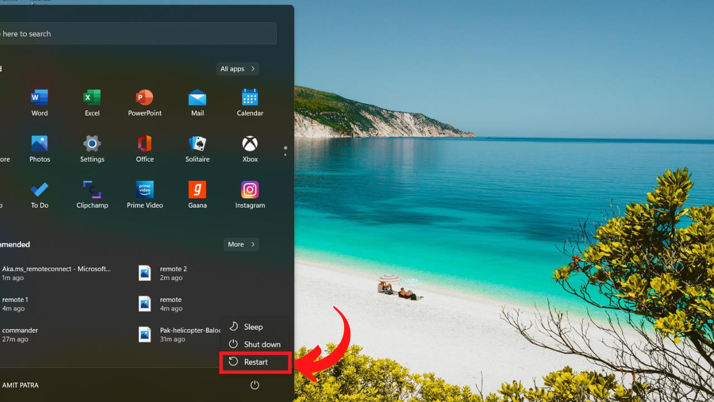
Task: Expand All apps list
Action: coord(238,69)
